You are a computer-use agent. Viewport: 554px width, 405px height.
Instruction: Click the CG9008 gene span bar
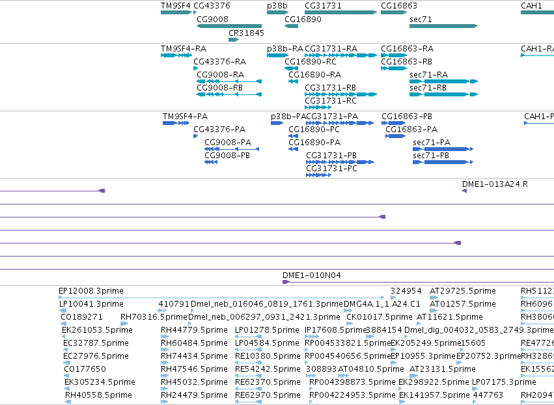pos(229,26)
